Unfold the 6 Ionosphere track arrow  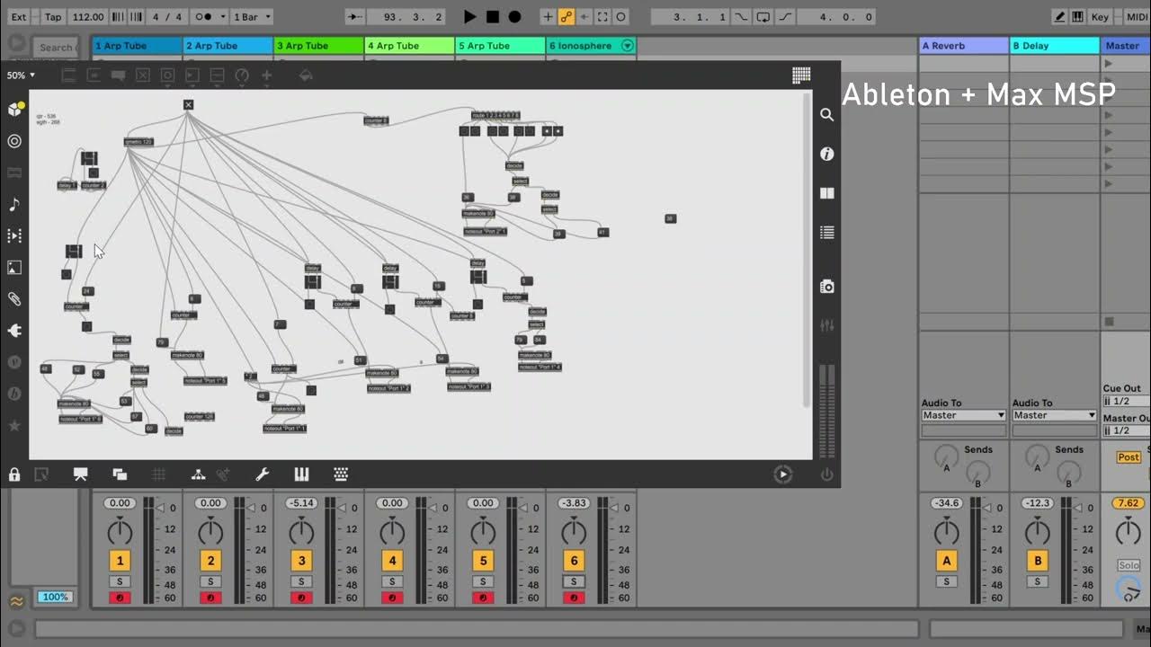pos(628,46)
